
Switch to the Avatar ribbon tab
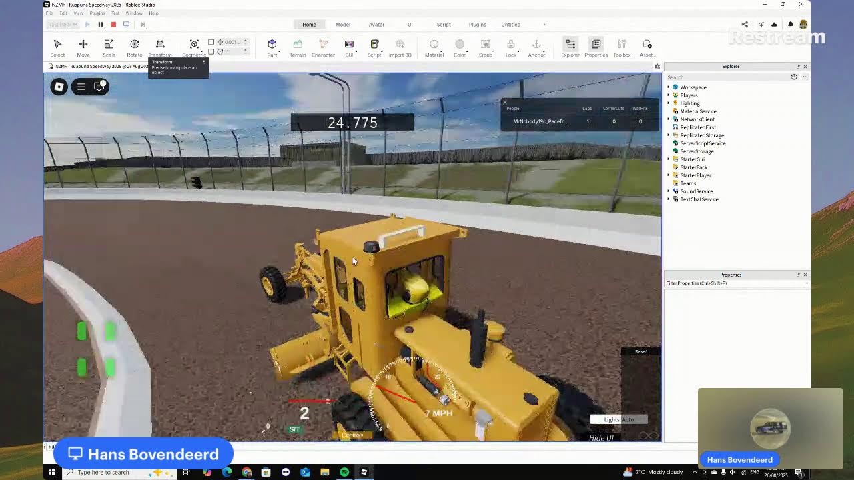click(x=376, y=25)
